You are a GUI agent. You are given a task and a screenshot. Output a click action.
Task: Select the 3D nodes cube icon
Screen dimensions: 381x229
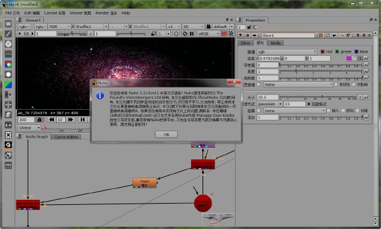tap(8, 115)
